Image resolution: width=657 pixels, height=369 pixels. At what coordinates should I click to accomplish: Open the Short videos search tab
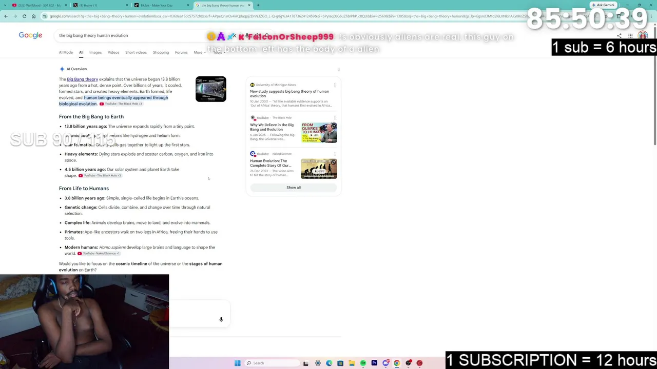tap(136, 52)
